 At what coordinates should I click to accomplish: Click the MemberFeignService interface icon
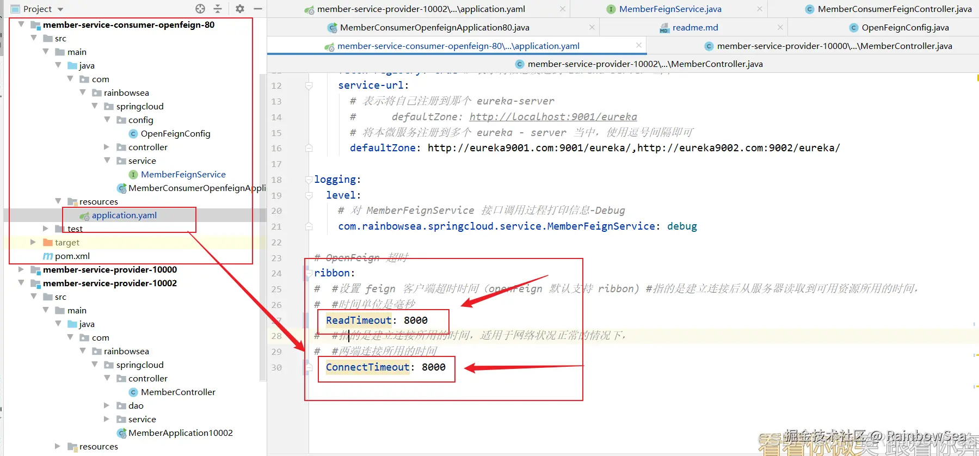(x=133, y=174)
